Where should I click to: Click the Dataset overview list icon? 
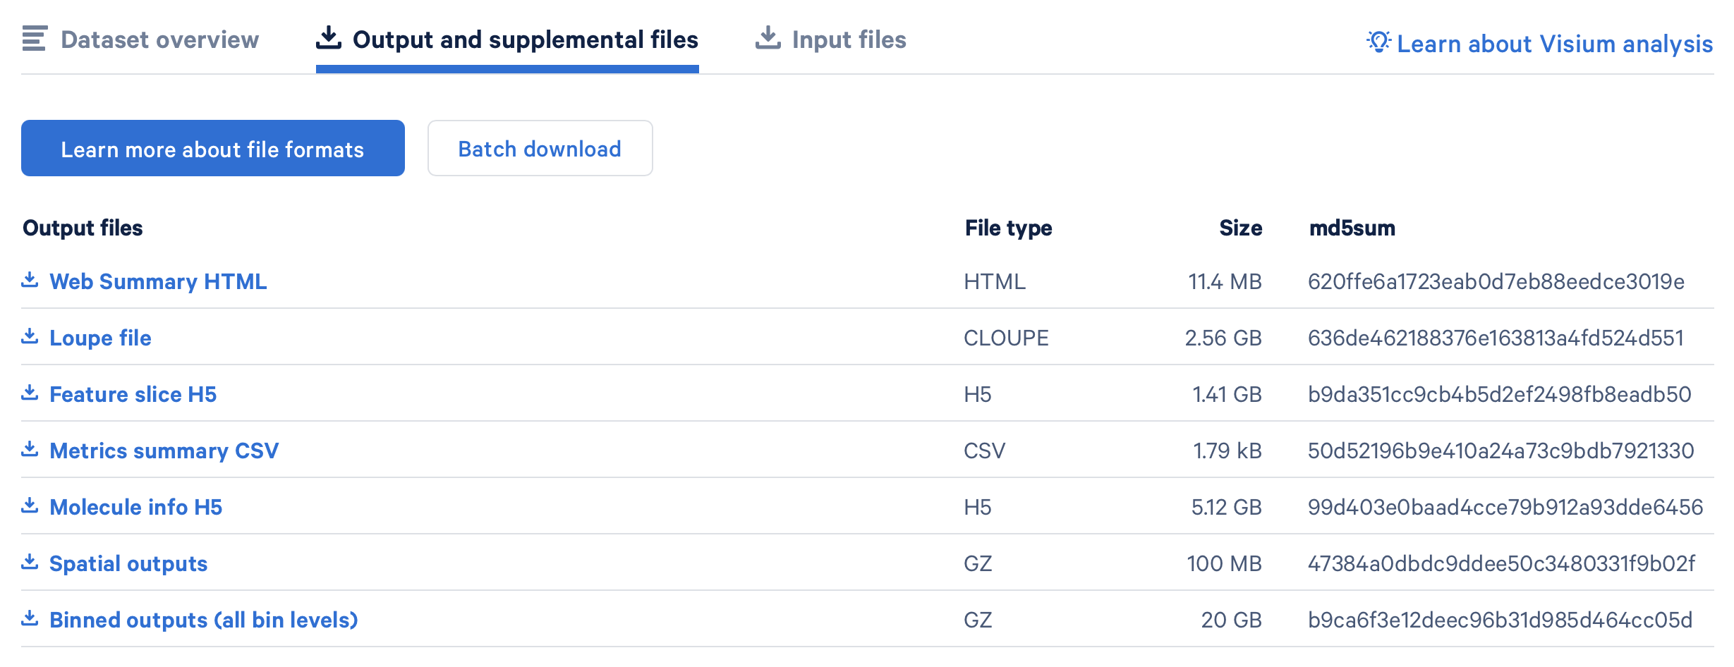pyautogui.click(x=34, y=39)
